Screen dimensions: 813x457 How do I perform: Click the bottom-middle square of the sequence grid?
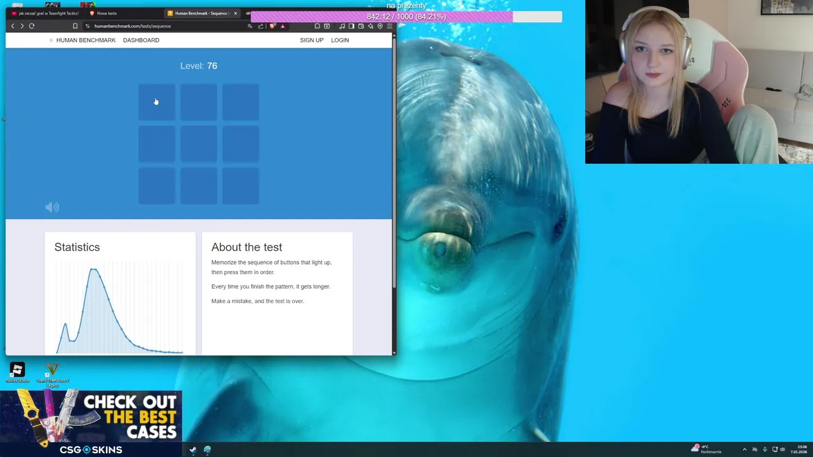[x=199, y=186]
